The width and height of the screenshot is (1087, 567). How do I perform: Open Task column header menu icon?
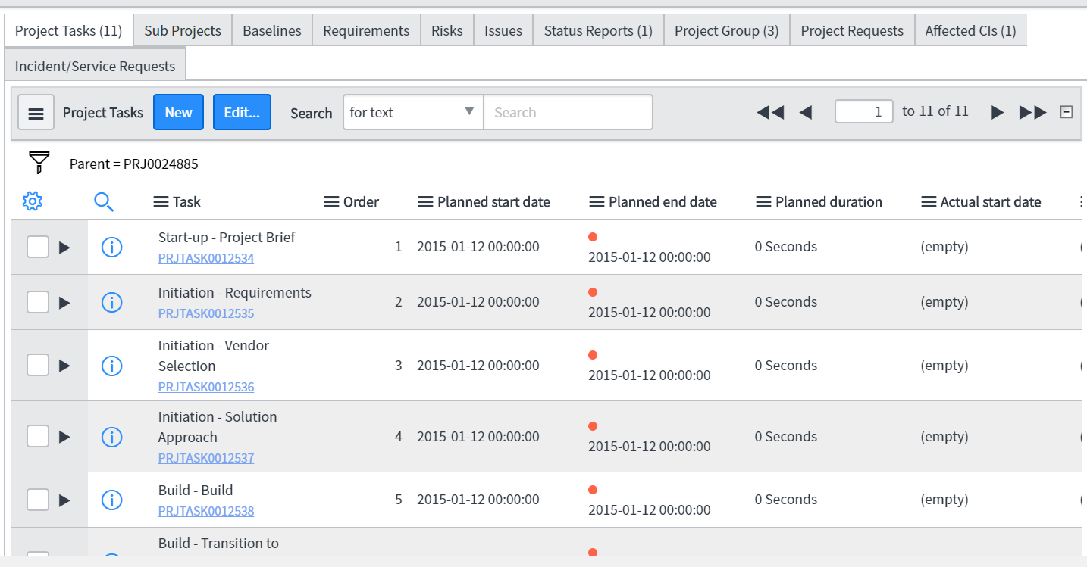pyautogui.click(x=161, y=202)
